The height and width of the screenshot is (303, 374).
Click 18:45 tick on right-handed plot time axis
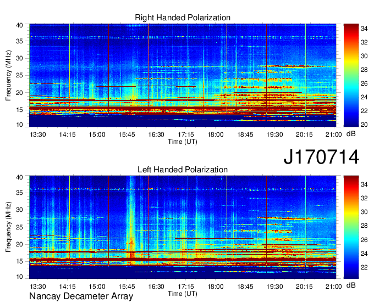point(245,134)
